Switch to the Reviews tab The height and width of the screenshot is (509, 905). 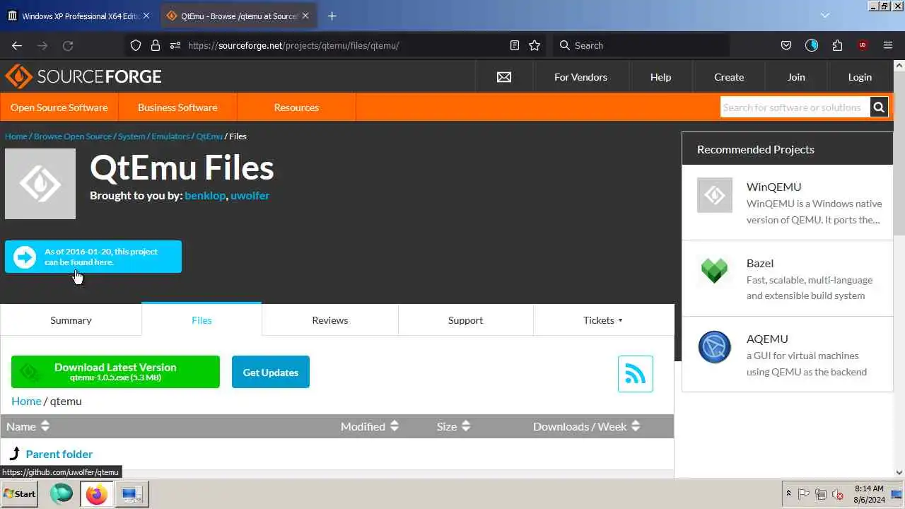330,320
